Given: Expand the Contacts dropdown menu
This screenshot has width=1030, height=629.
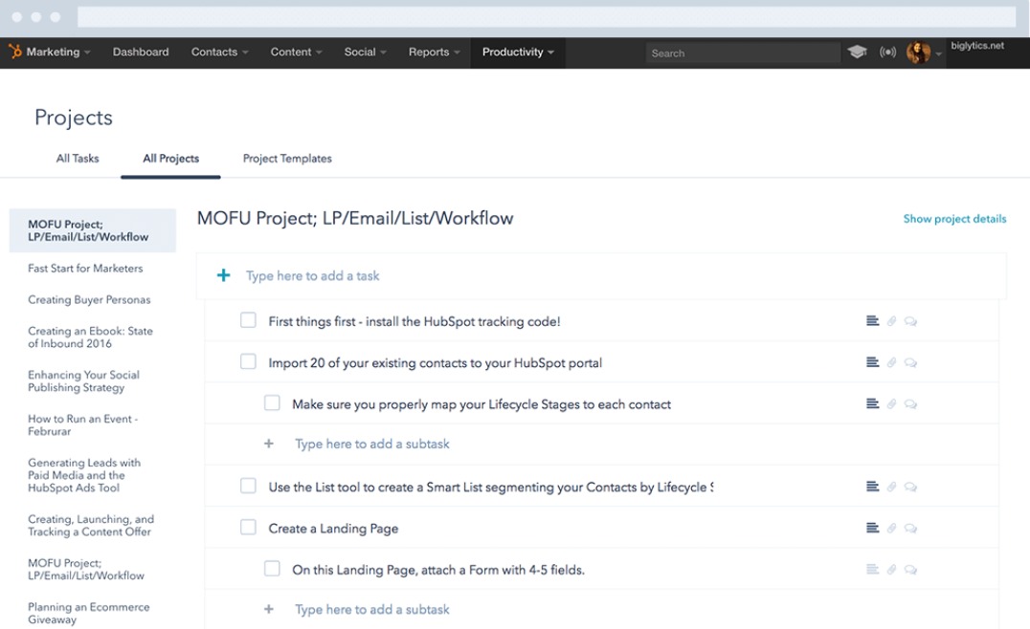Looking at the screenshot, I should click(x=219, y=53).
